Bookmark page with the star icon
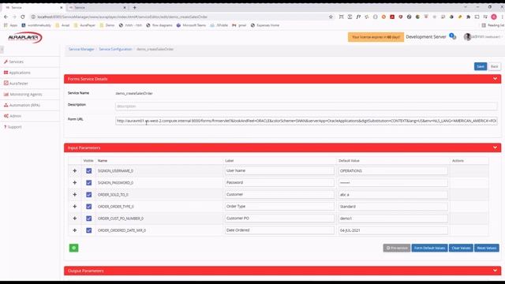This screenshot has width=505, height=284. tap(331, 17)
